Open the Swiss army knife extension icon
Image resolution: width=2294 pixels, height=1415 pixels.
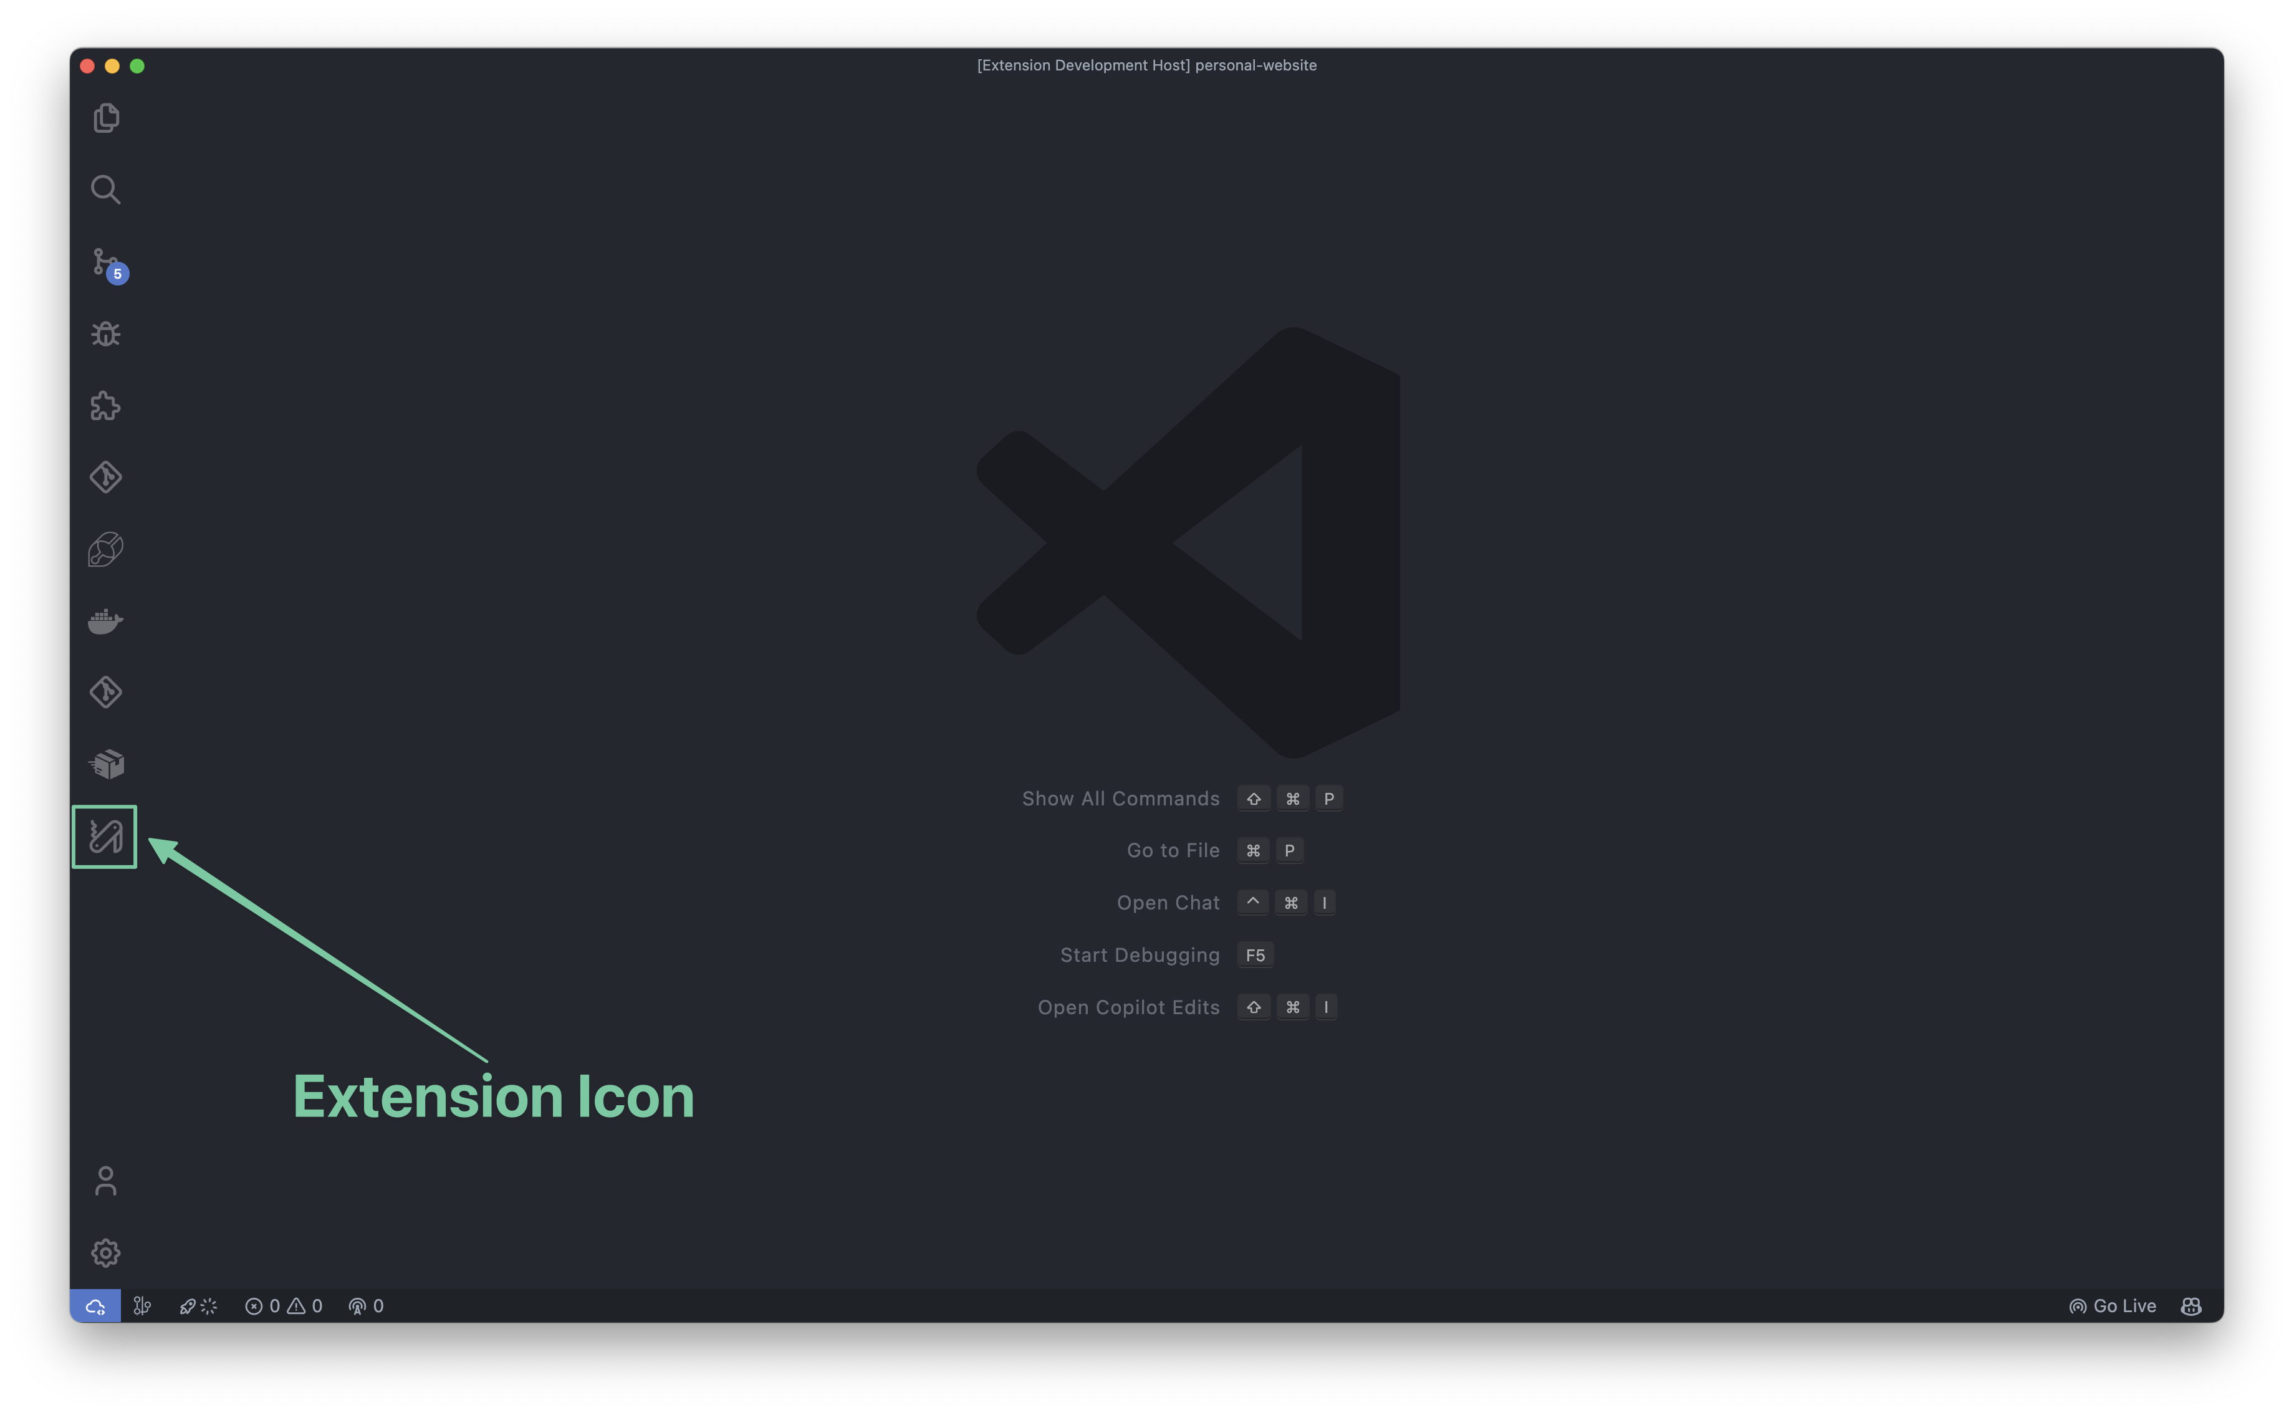pyautogui.click(x=105, y=837)
